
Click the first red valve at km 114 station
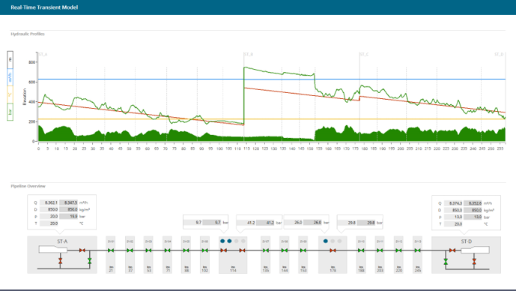pos(223,250)
